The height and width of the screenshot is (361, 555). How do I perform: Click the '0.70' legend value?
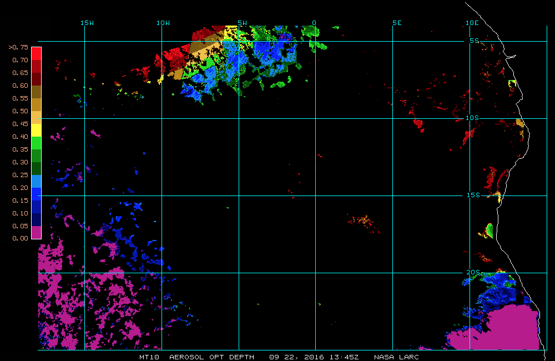20,60
